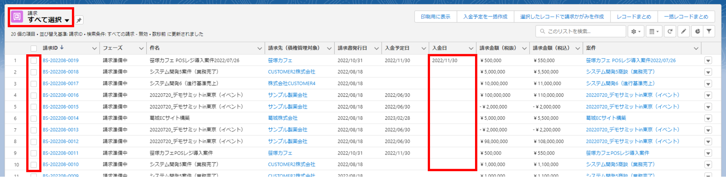The height and width of the screenshot is (177, 726).
Task: Expand 案件 column menu chevron
Action: 696,48
